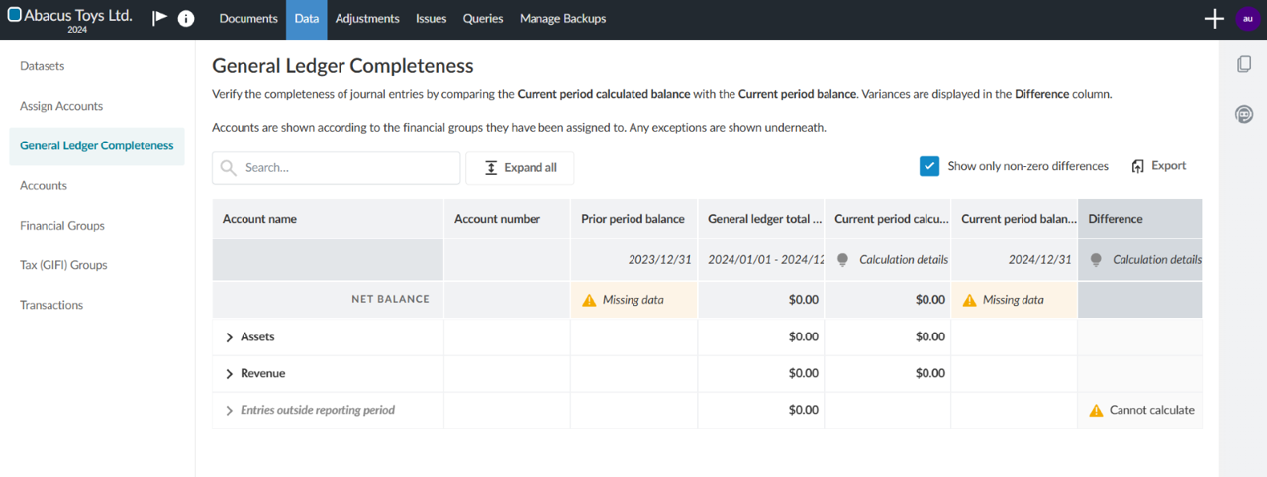Select the Data tab

pos(307,19)
